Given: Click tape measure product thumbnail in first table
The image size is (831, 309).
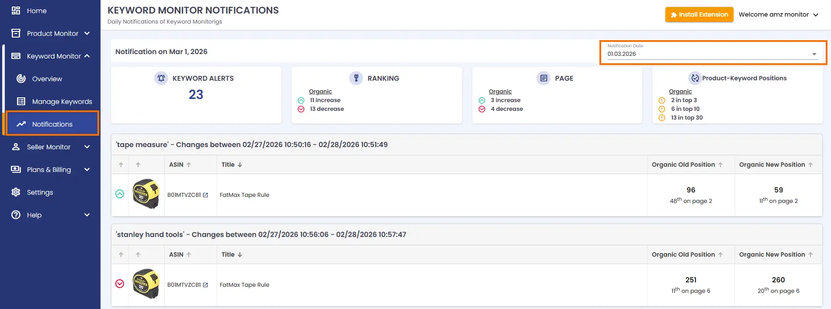Looking at the screenshot, I should point(146,194).
